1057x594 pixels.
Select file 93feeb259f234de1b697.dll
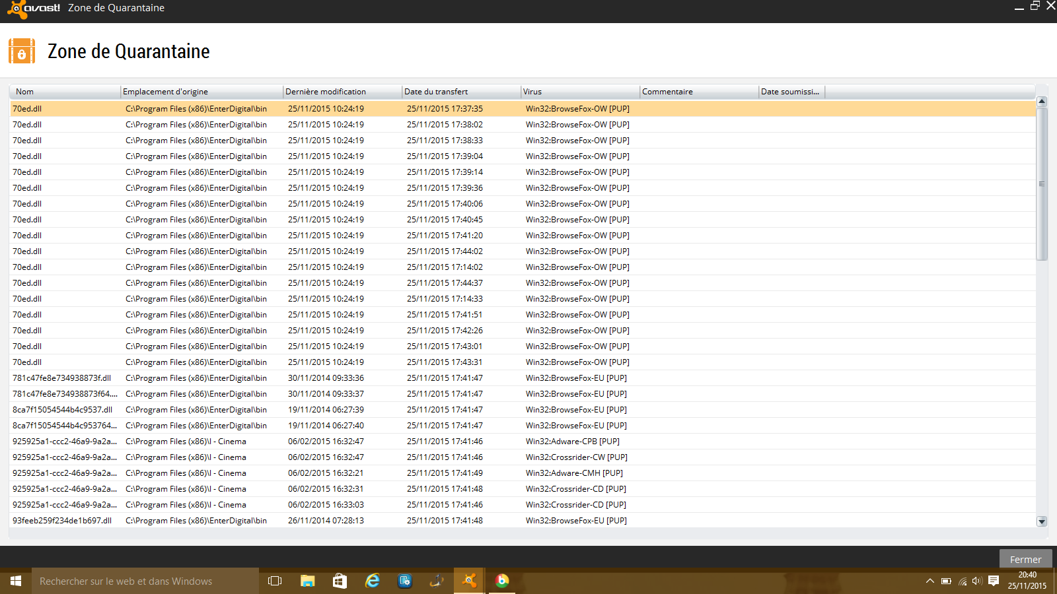(x=62, y=521)
